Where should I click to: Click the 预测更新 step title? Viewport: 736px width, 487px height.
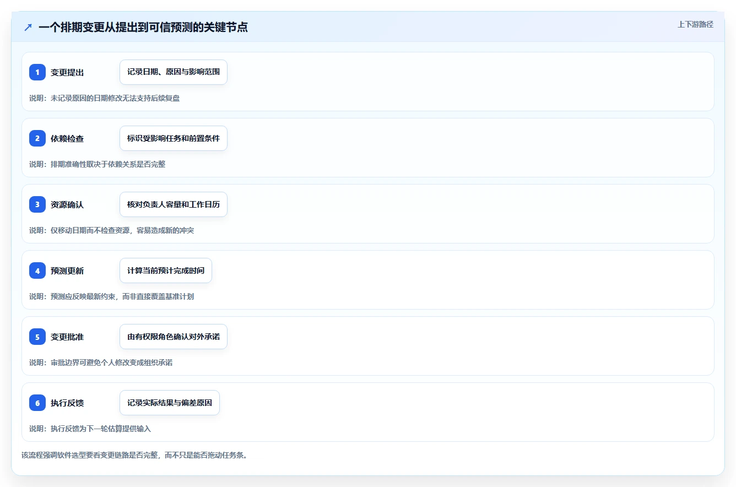(67, 271)
